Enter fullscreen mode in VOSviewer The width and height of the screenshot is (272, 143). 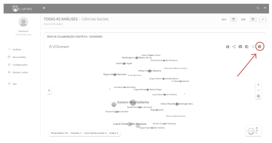tap(253, 47)
